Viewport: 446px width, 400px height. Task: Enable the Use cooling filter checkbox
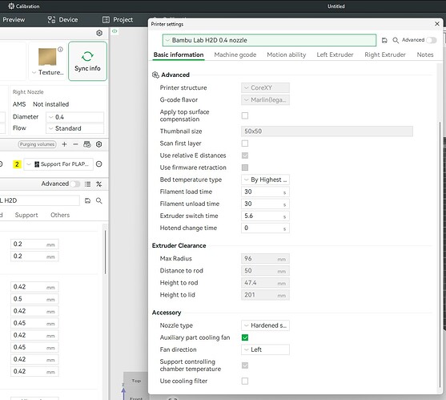245,381
